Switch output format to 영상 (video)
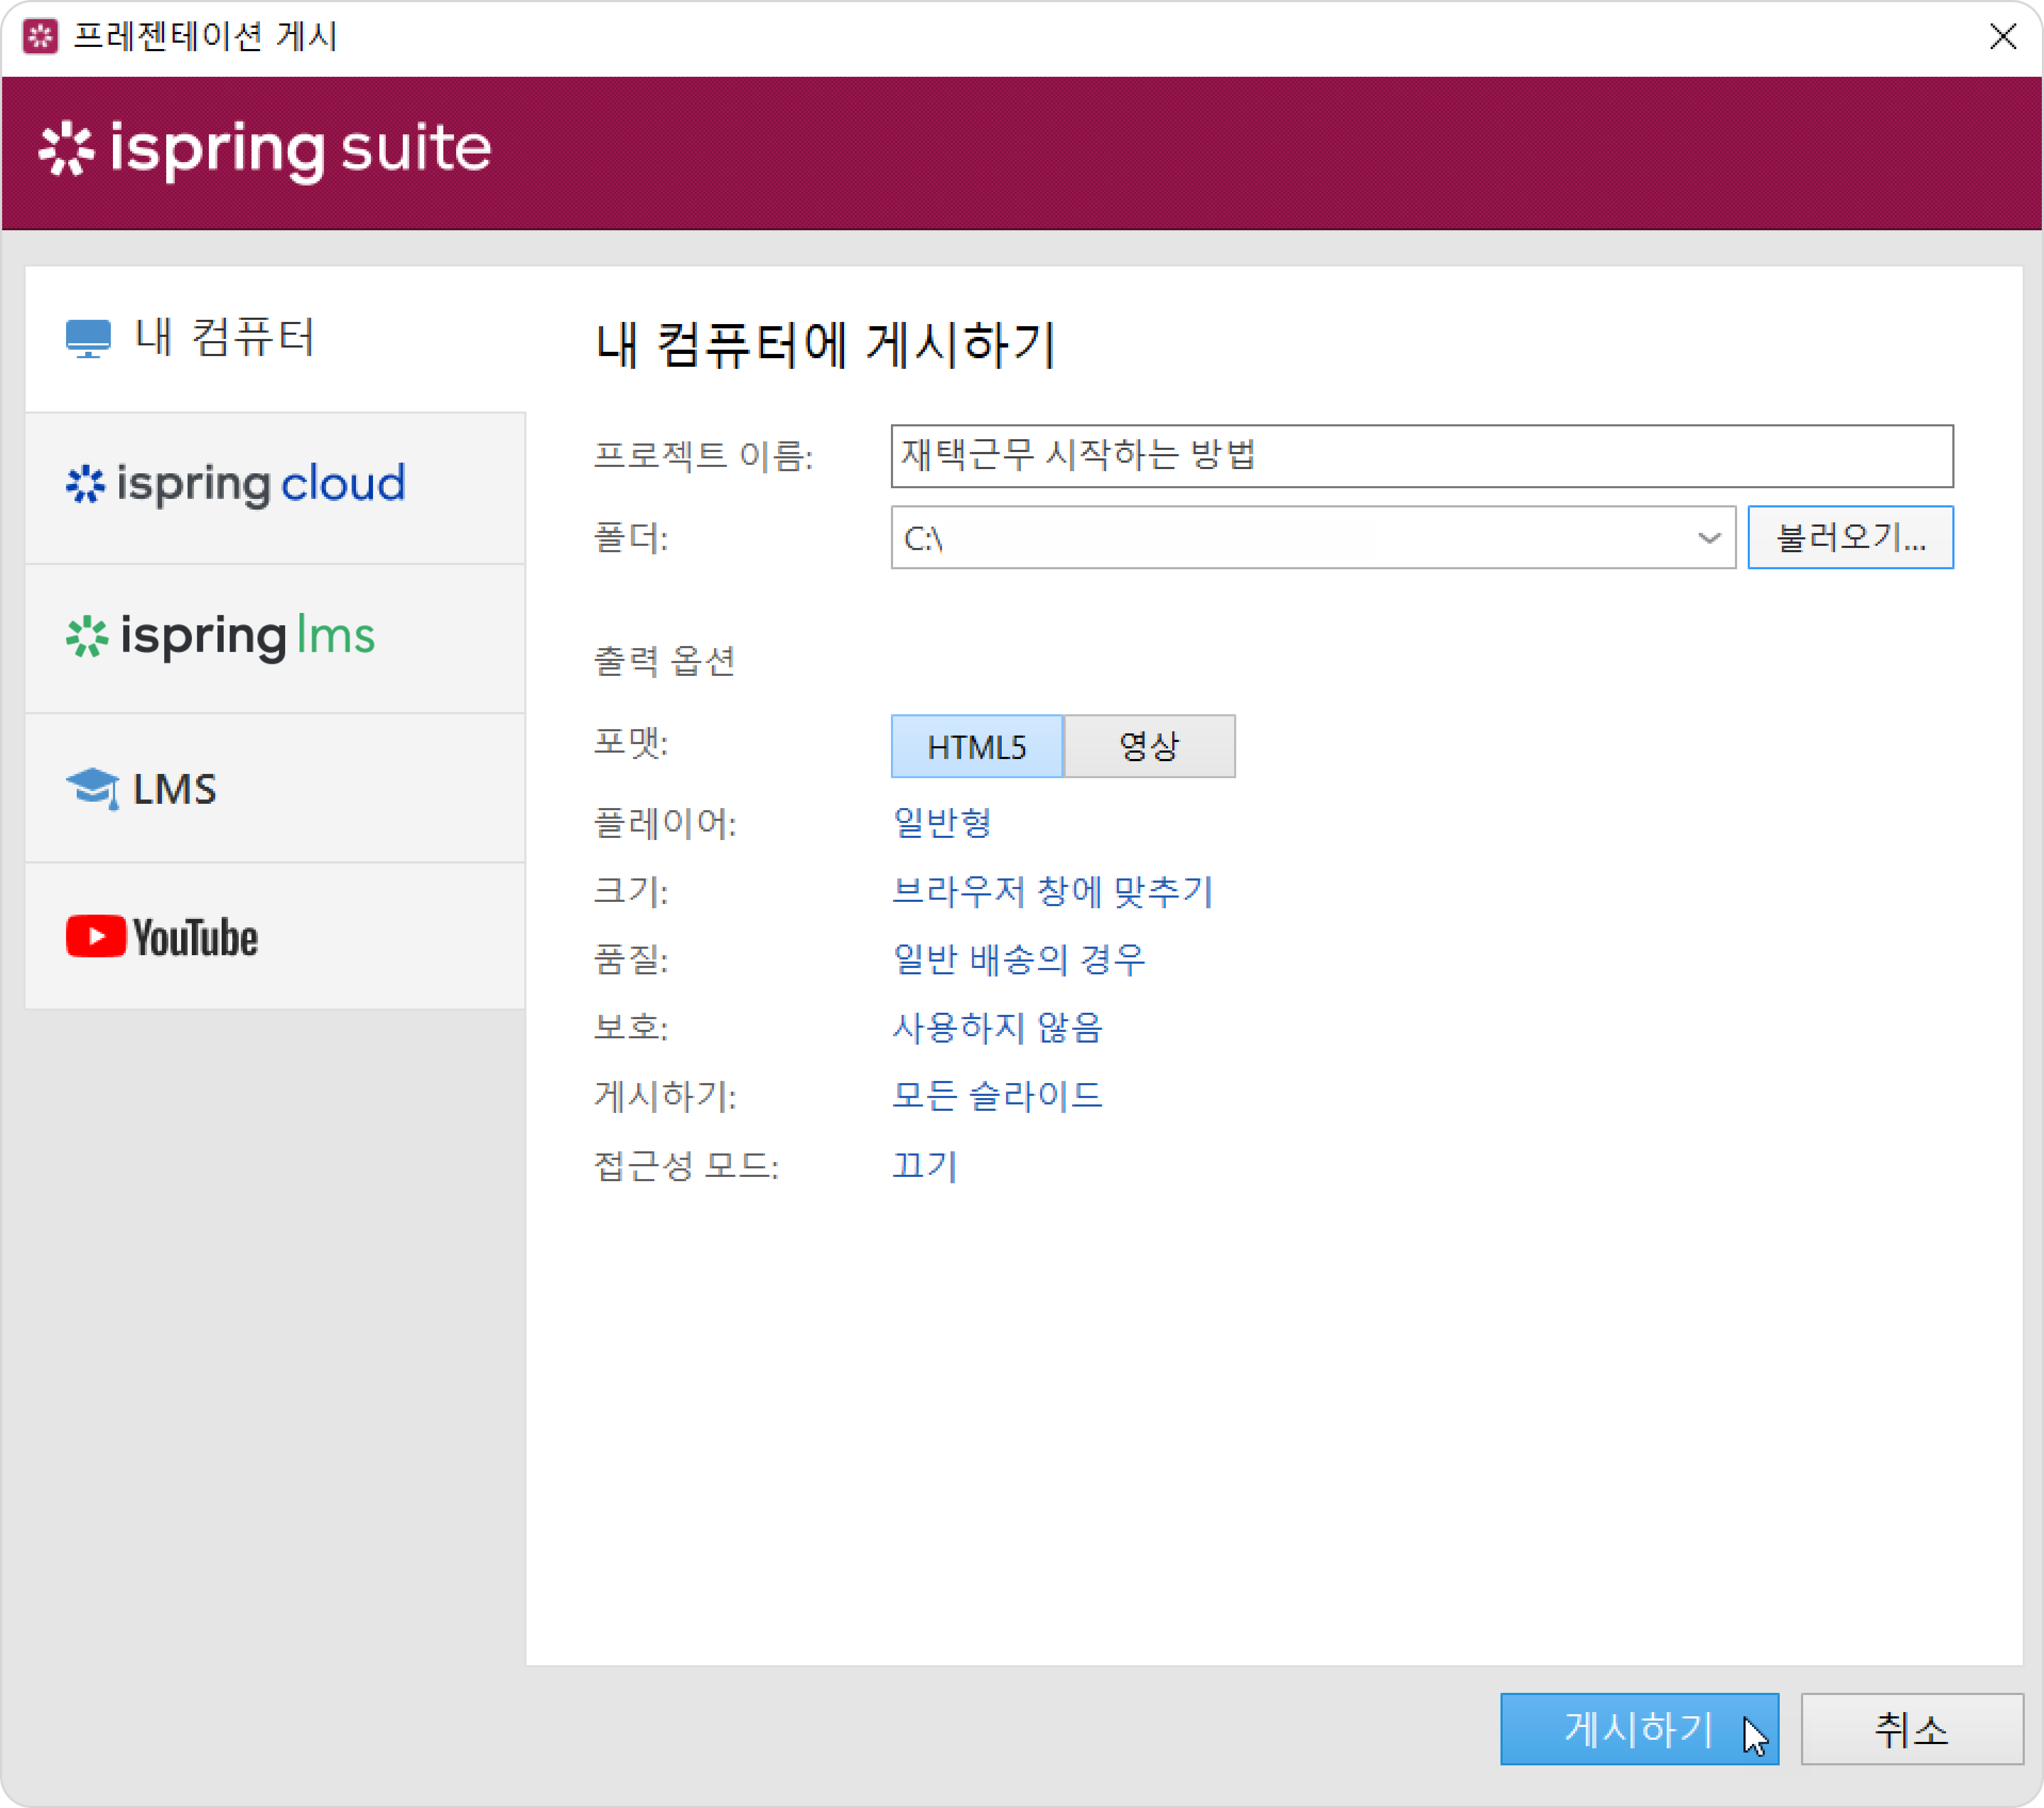2044x1808 pixels. tap(1149, 746)
